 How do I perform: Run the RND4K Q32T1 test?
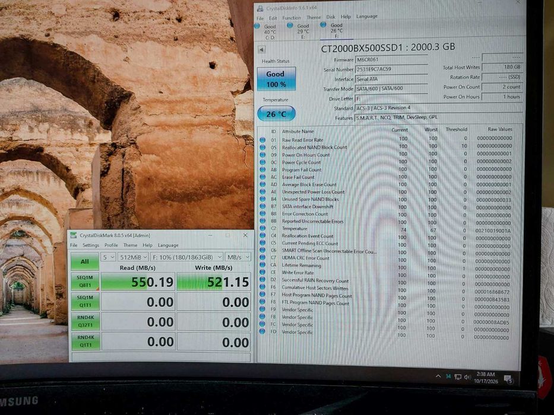pos(86,321)
